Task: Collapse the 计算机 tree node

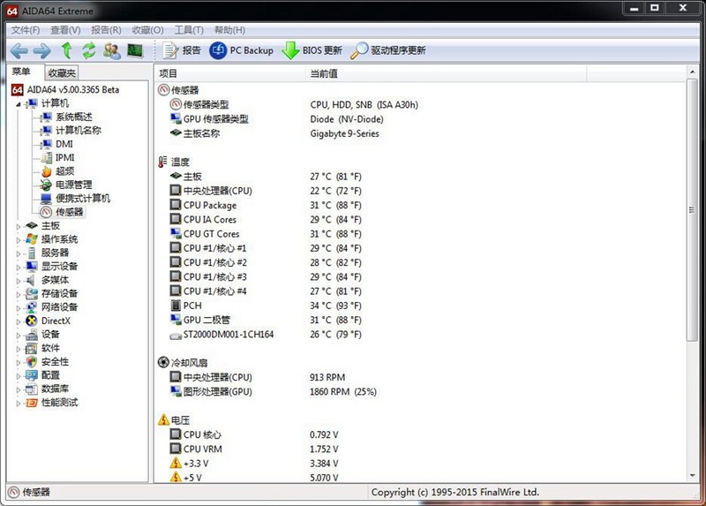Action: point(19,104)
